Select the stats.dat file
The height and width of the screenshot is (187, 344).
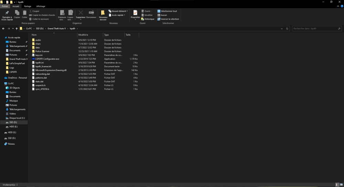37,82
